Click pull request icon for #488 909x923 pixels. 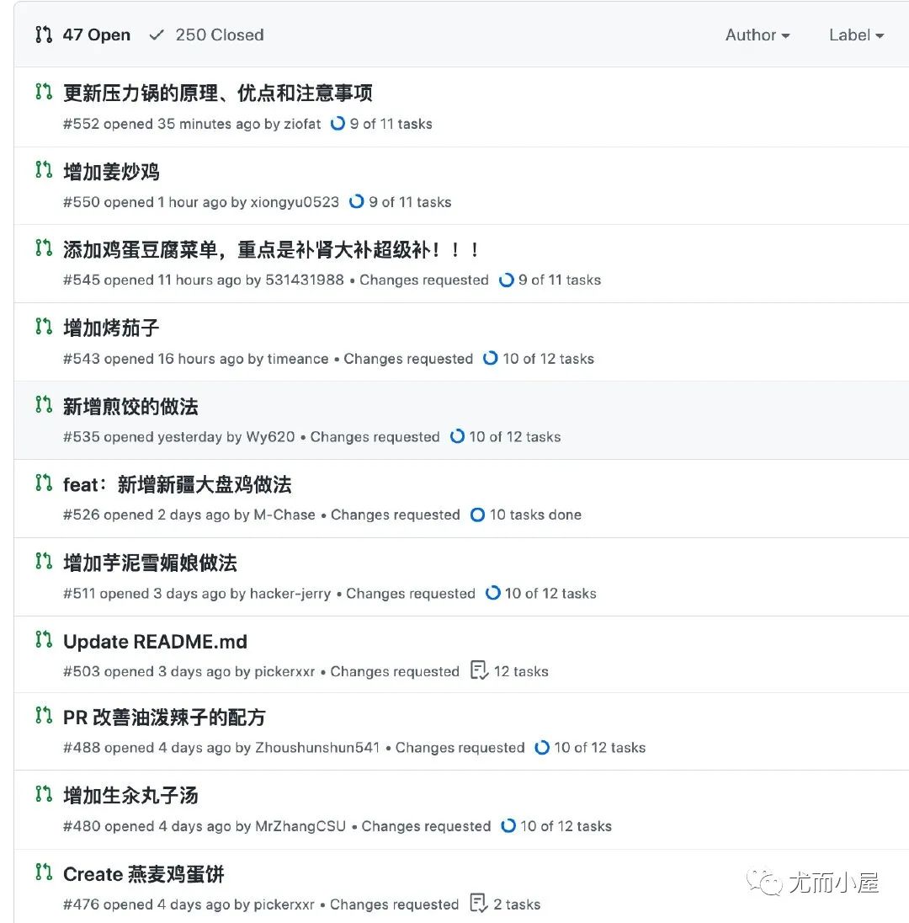[x=44, y=716]
